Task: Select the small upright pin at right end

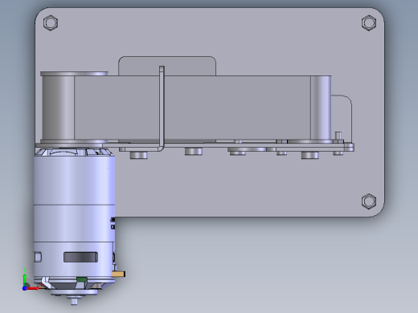Action: point(338,135)
